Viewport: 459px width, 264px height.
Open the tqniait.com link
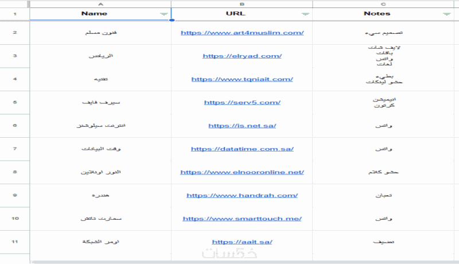[242, 79]
